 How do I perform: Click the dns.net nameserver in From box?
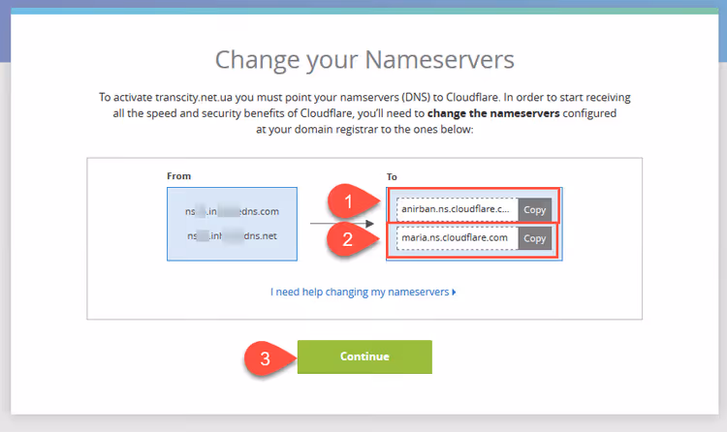(x=232, y=236)
